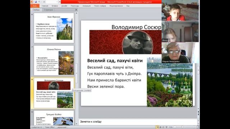The height and width of the screenshot is (129, 230).
Task: Click the previous slide double-arrow button
Action: 198,112
